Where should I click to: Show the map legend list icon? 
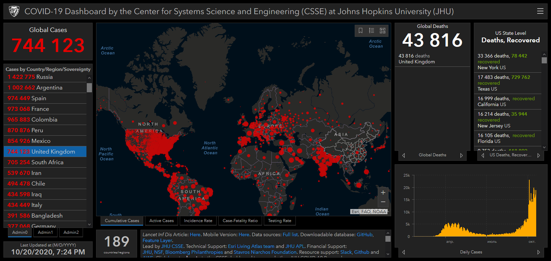372,31
